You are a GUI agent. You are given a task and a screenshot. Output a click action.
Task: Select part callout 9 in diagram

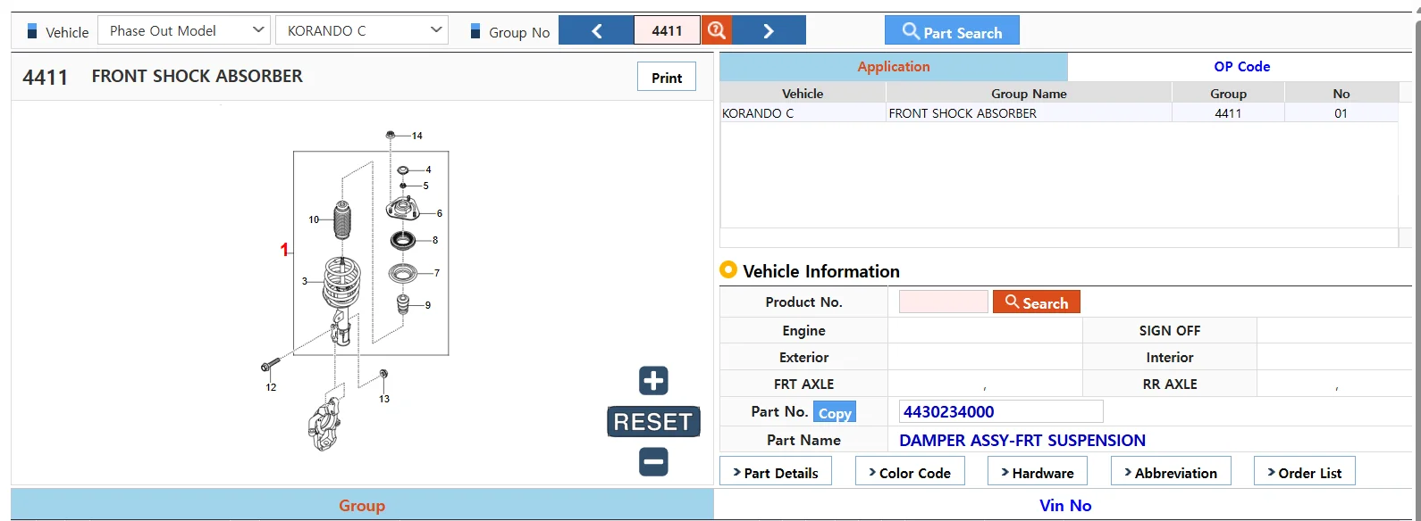pyautogui.click(x=428, y=305)
